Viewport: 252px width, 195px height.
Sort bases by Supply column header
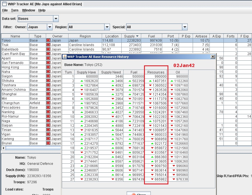click(131, 36)
